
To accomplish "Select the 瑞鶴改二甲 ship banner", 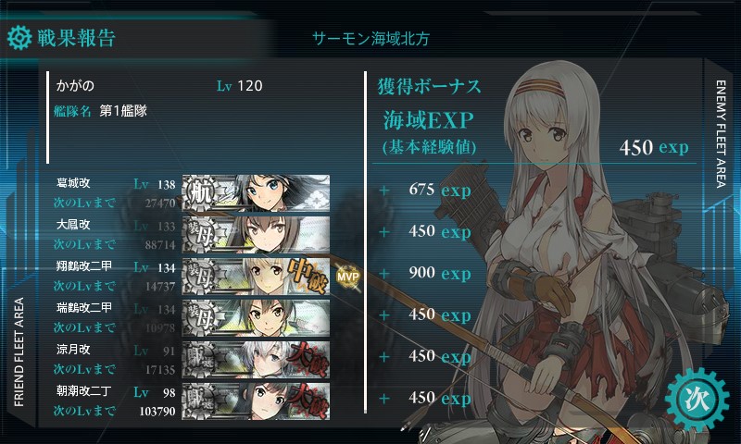I will click(256, 318).
